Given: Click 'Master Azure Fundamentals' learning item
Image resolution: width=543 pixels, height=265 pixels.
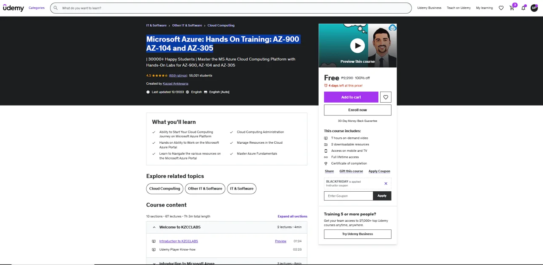Looking at the screenshot, I should click(257, 153).
